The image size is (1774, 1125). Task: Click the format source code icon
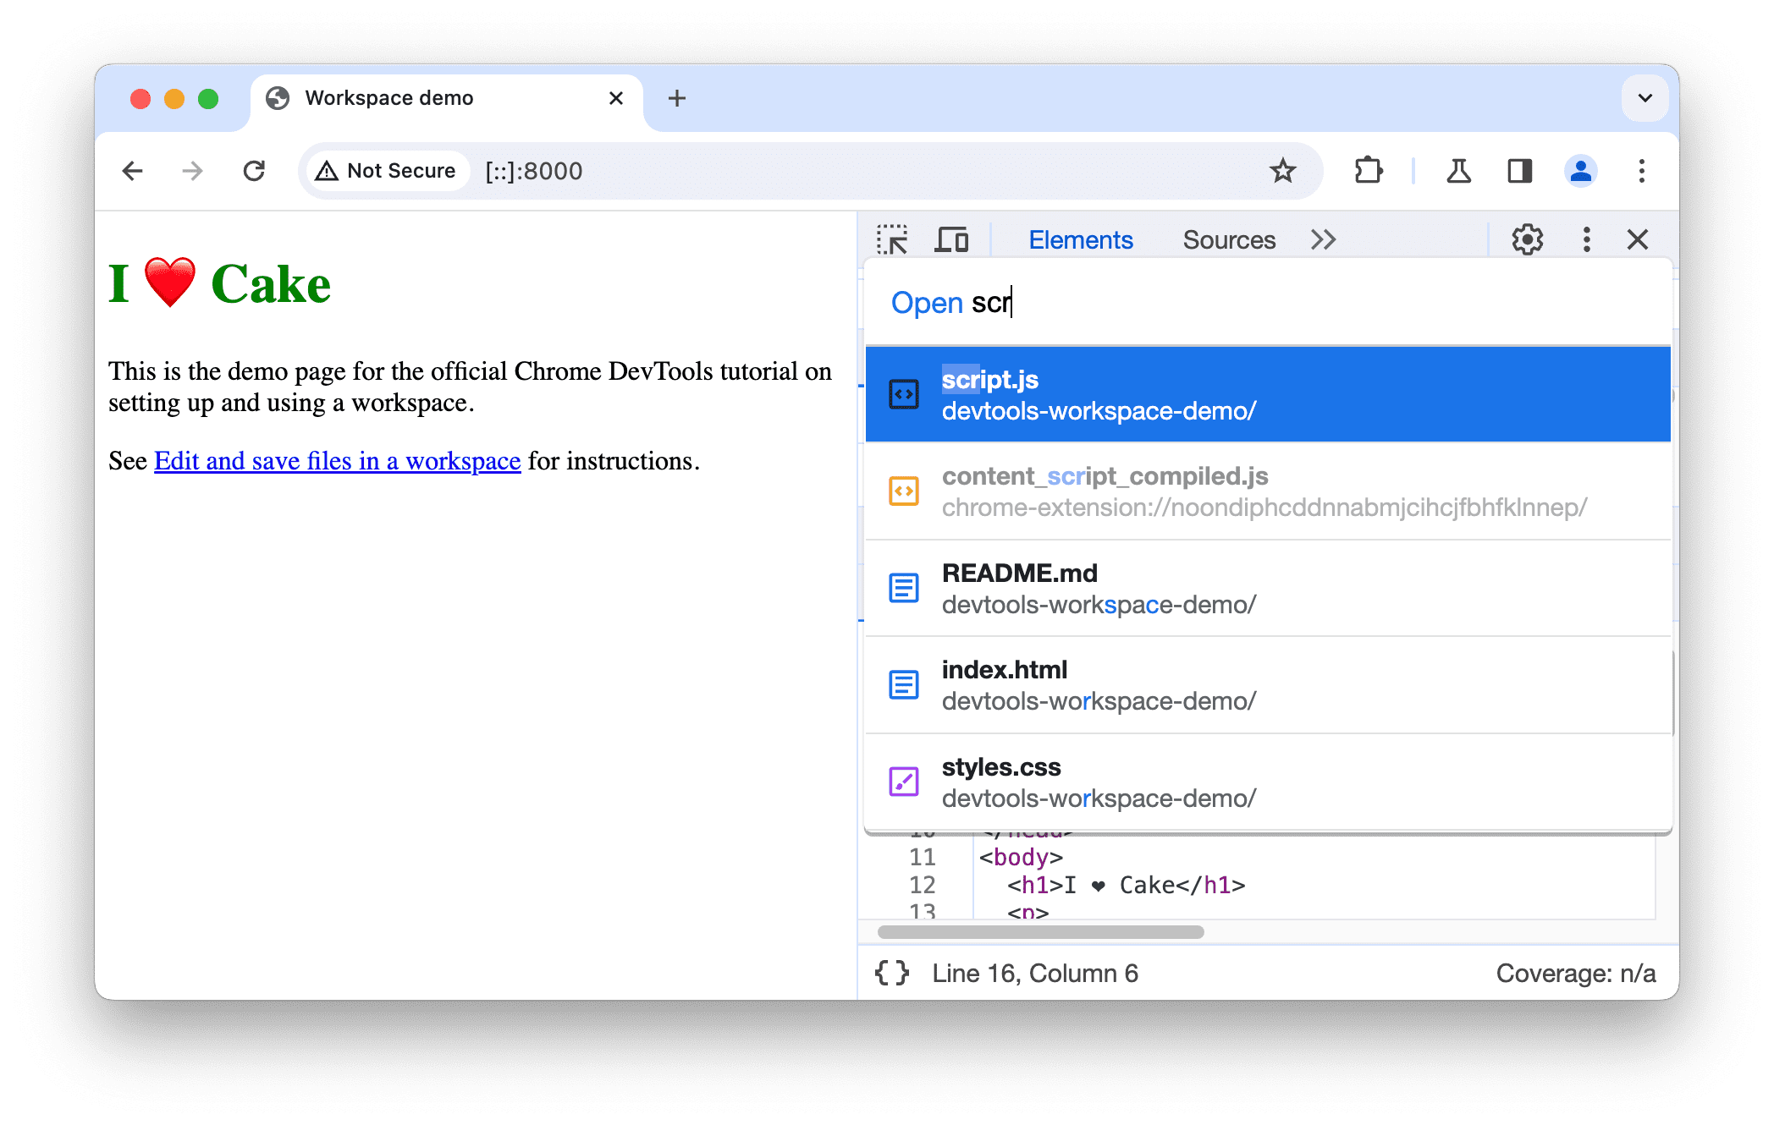896,973
